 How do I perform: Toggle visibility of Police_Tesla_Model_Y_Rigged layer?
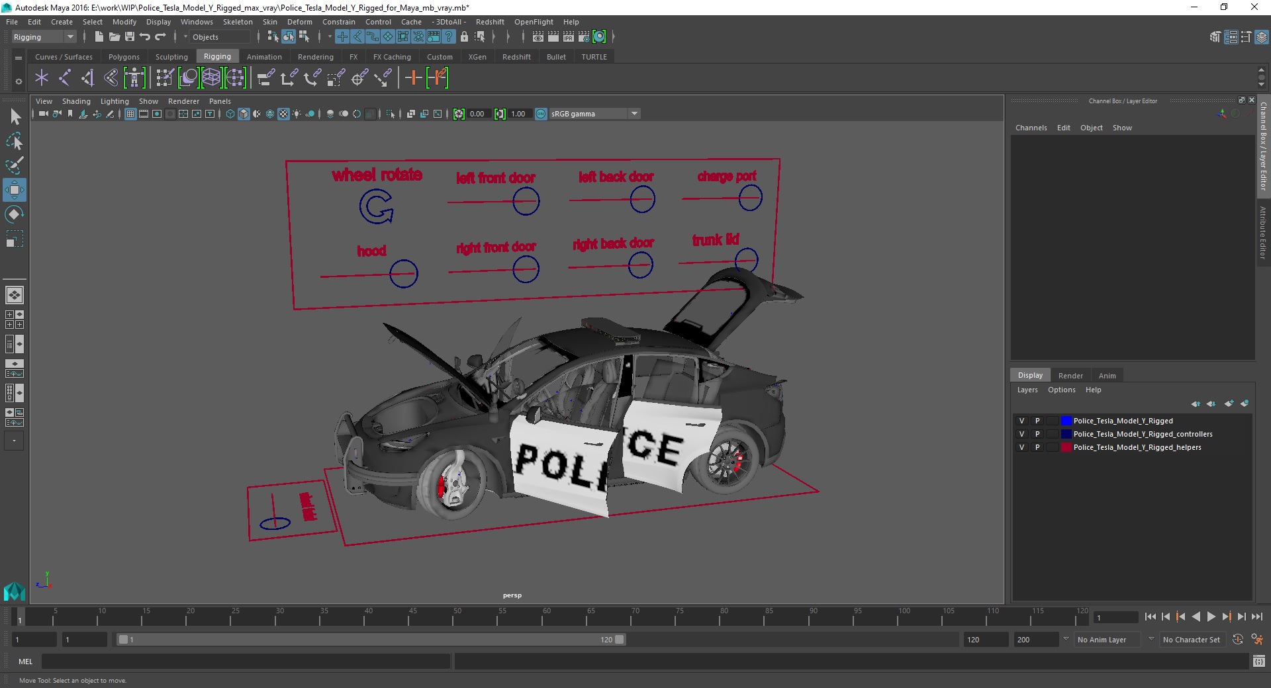point(1021,421)
